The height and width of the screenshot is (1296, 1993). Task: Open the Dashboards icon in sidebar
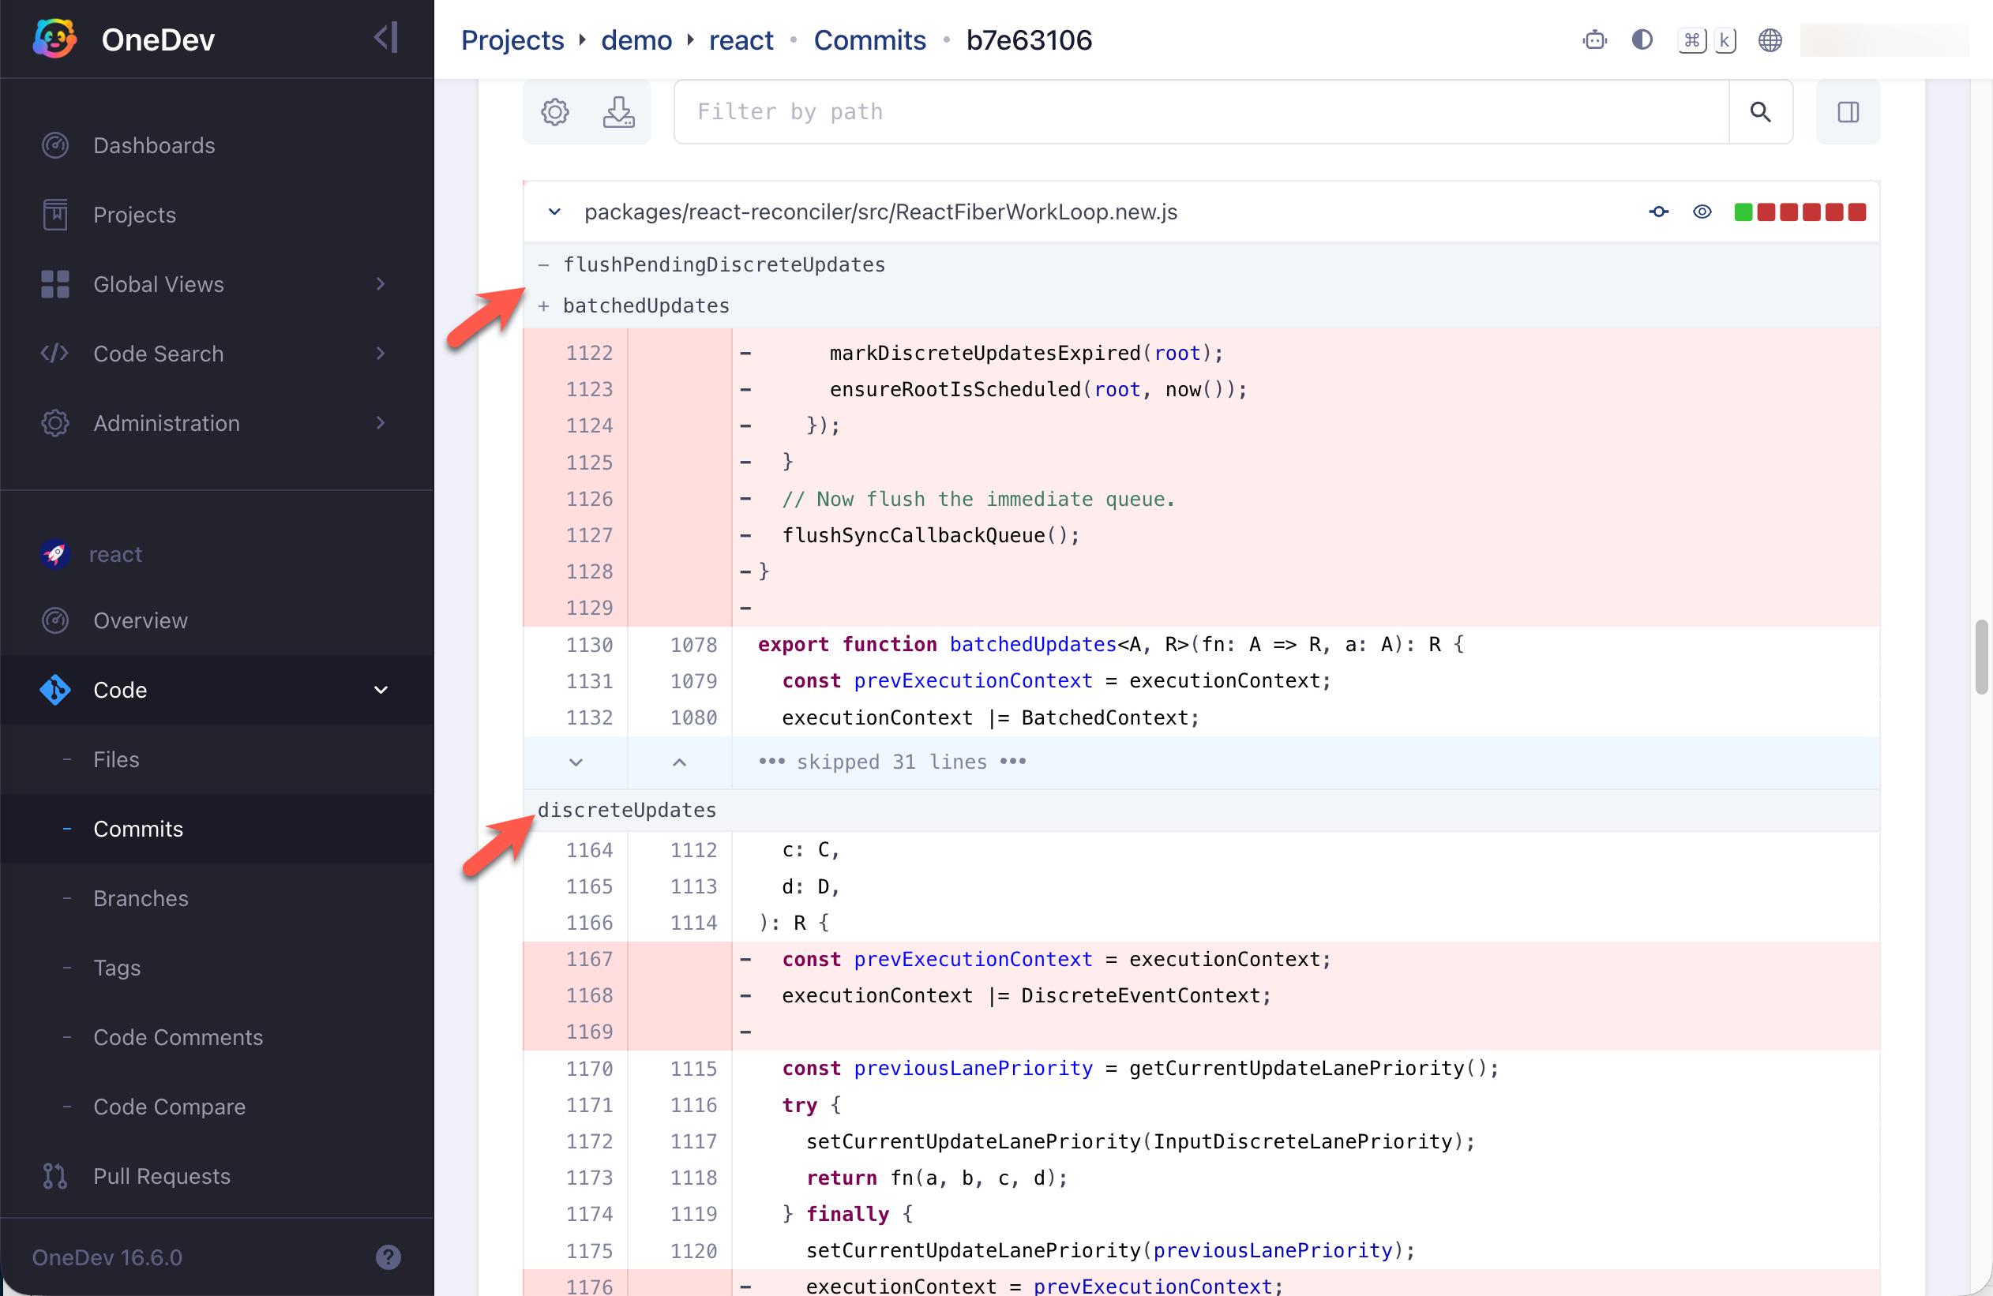(55, 145)
